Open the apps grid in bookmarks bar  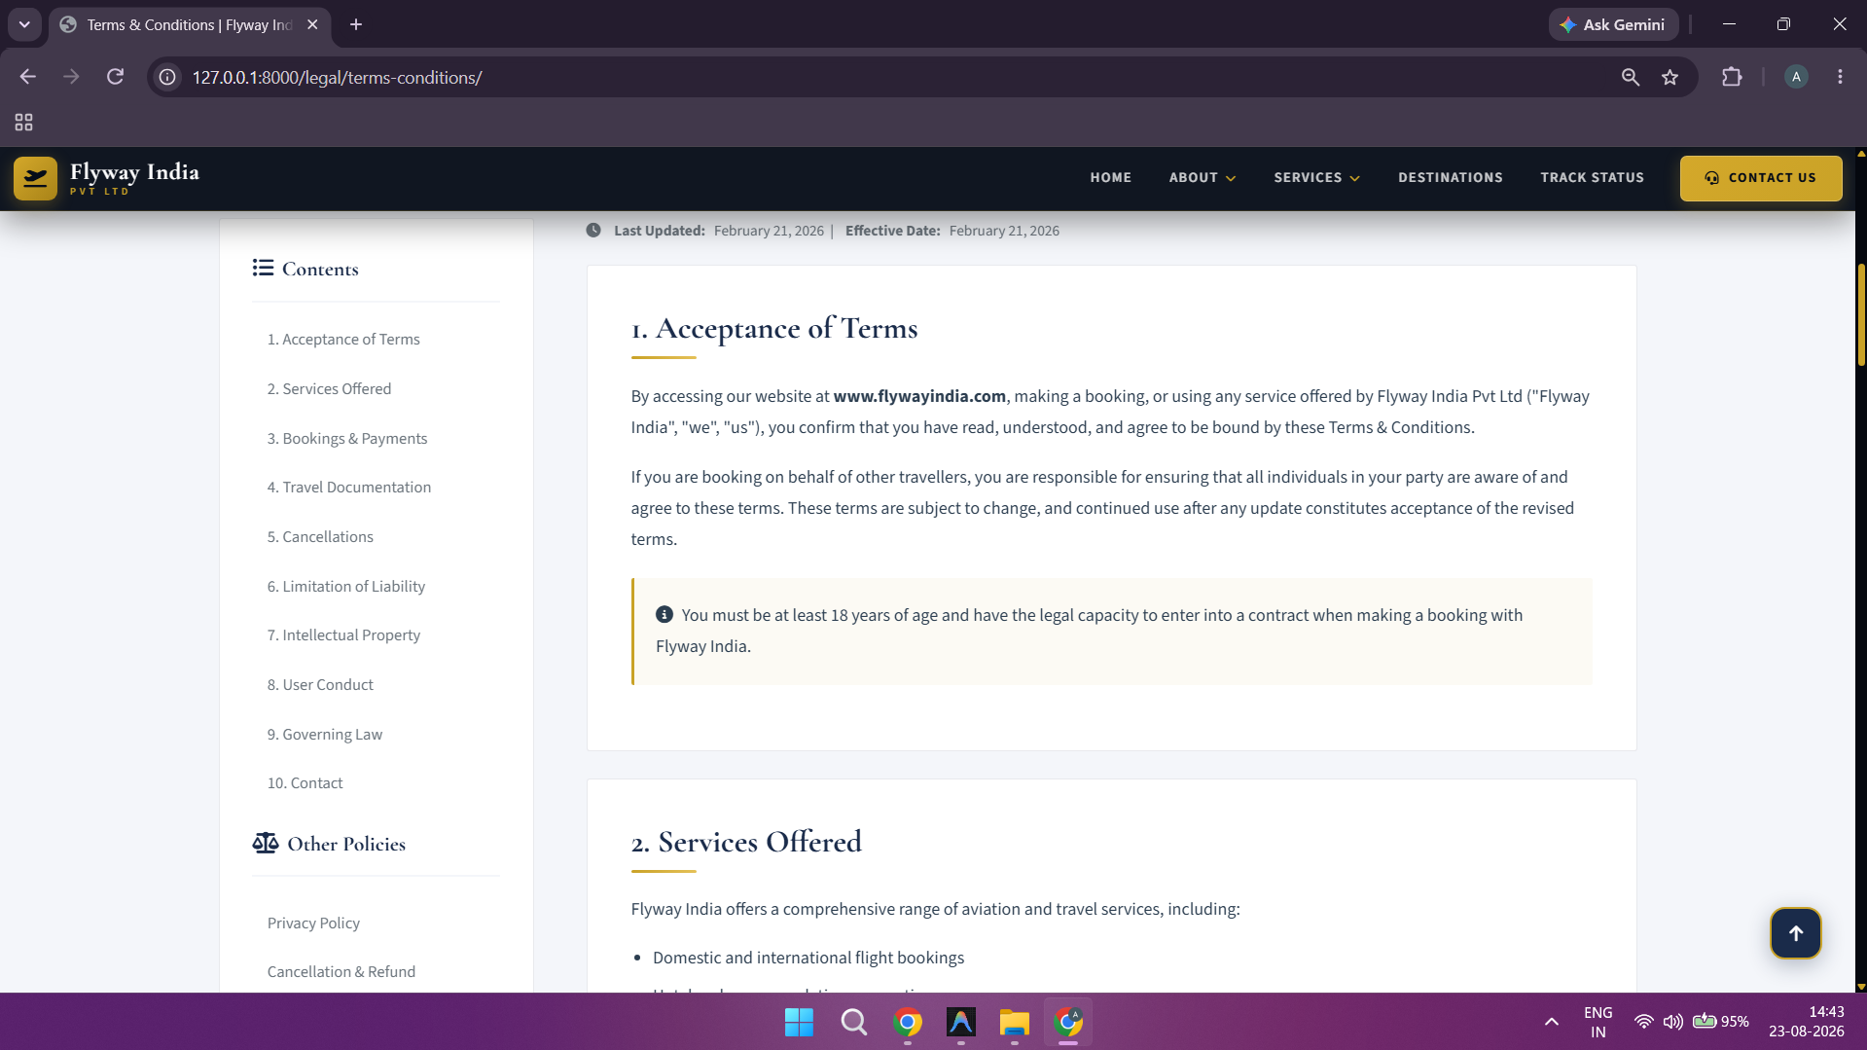[x=23, y=122]
